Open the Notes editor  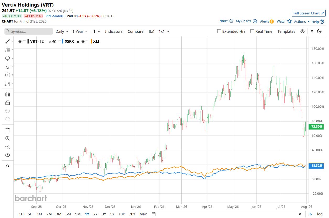point(226,21)
